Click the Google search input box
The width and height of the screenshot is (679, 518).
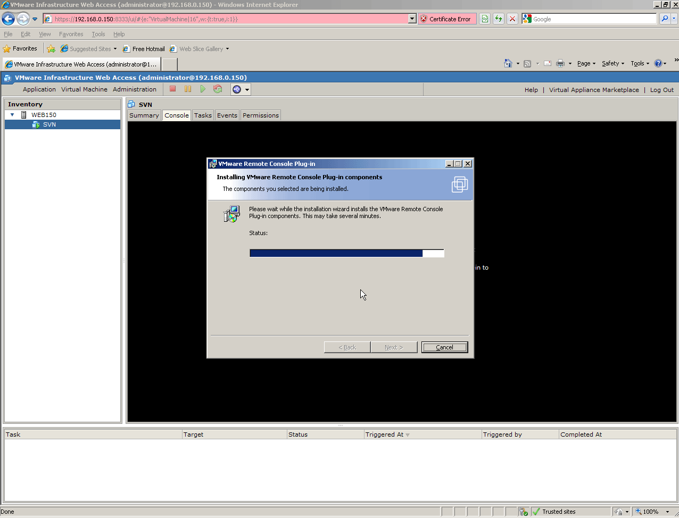[x=594, y=19]
